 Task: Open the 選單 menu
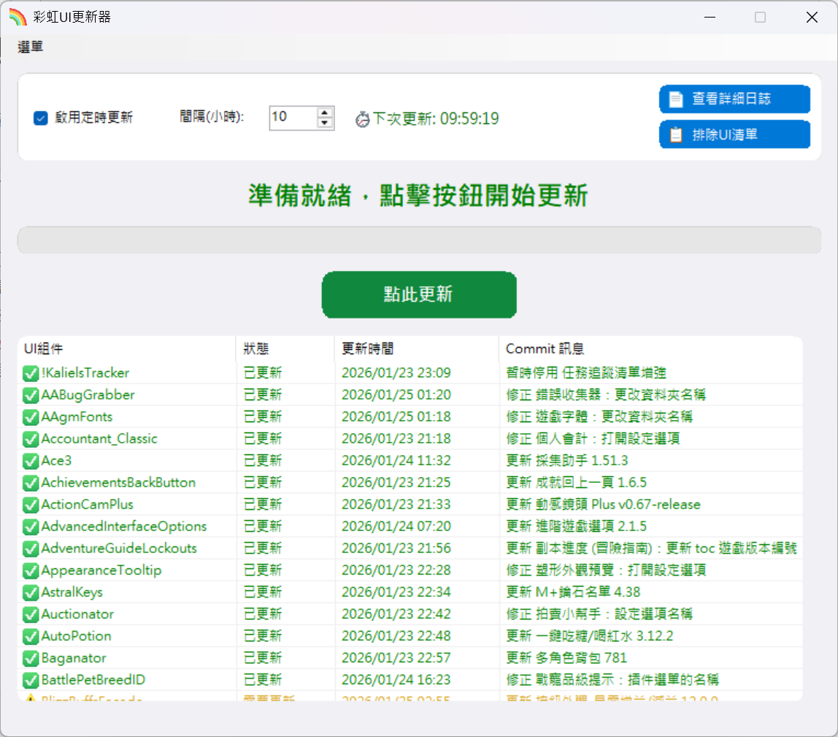(31, 47)
